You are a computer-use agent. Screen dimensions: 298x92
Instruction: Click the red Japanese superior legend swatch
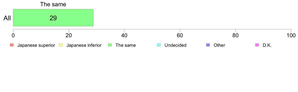12,45
